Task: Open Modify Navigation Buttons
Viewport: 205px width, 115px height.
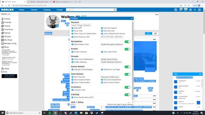Action: 112,44
